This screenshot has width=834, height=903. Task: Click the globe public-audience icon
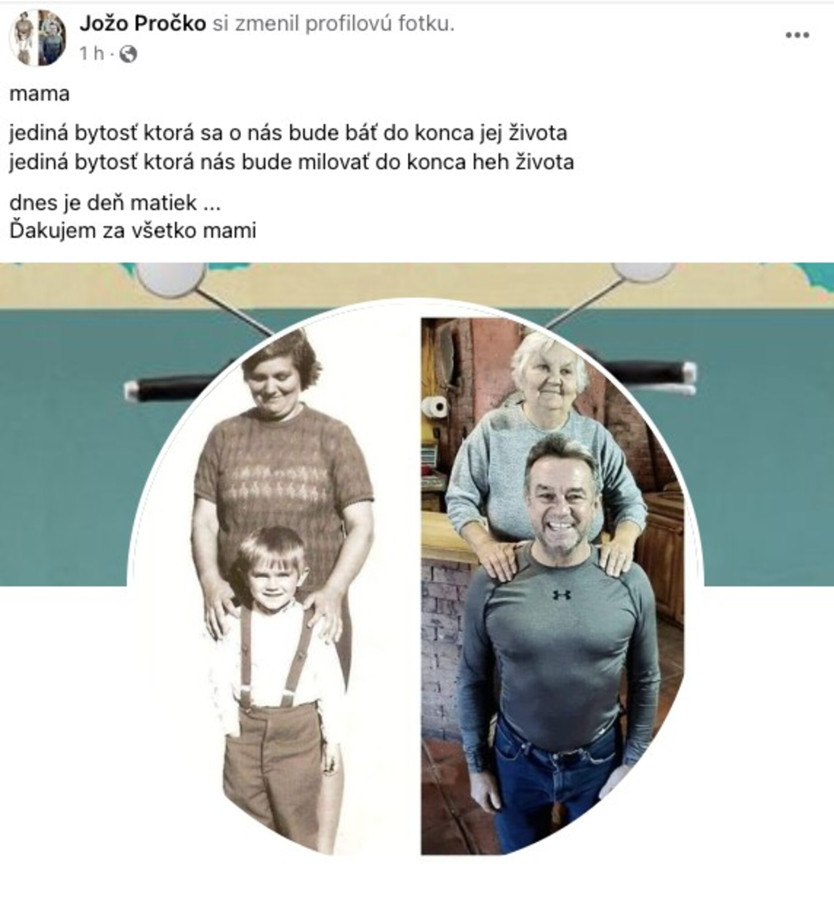coord(128,54)
